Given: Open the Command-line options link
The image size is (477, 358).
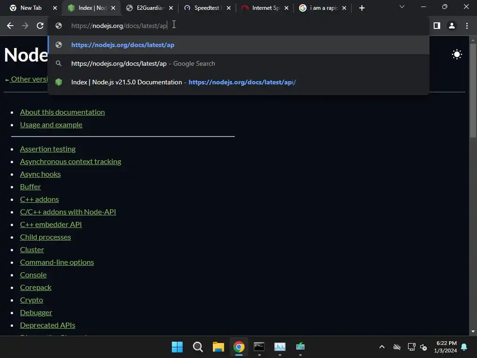Looking at the screenshot, I should 57,262.
